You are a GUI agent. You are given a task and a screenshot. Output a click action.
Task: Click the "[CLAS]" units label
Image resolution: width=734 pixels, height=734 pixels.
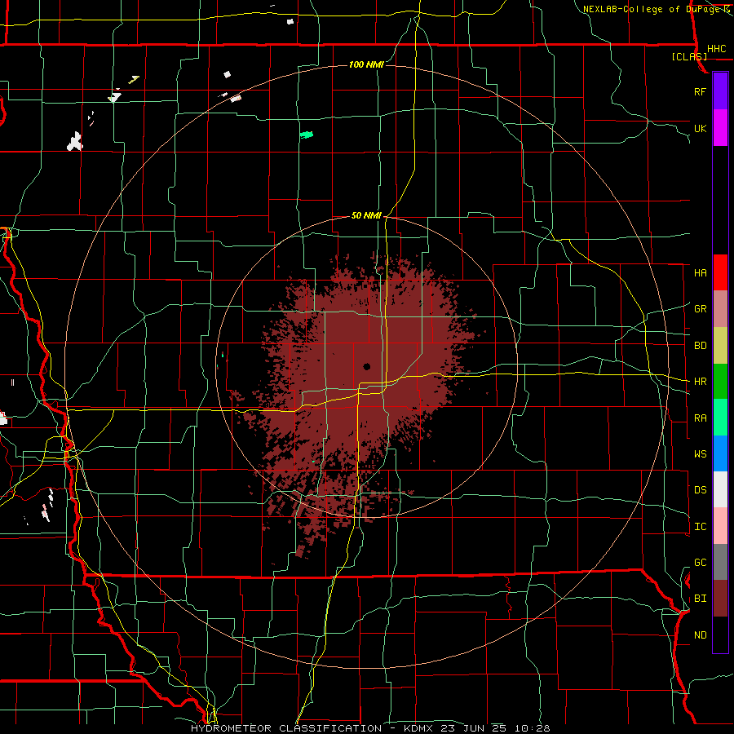[689, 57]
